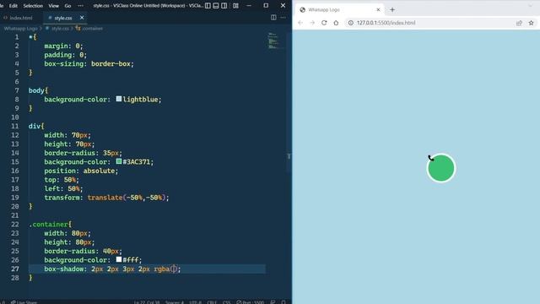Click .container breadcrumb symbol
The image size is (540, 304).
(x=92, y=29)
